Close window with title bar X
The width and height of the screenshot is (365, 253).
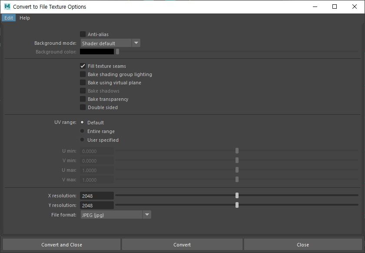coord(354,7)
